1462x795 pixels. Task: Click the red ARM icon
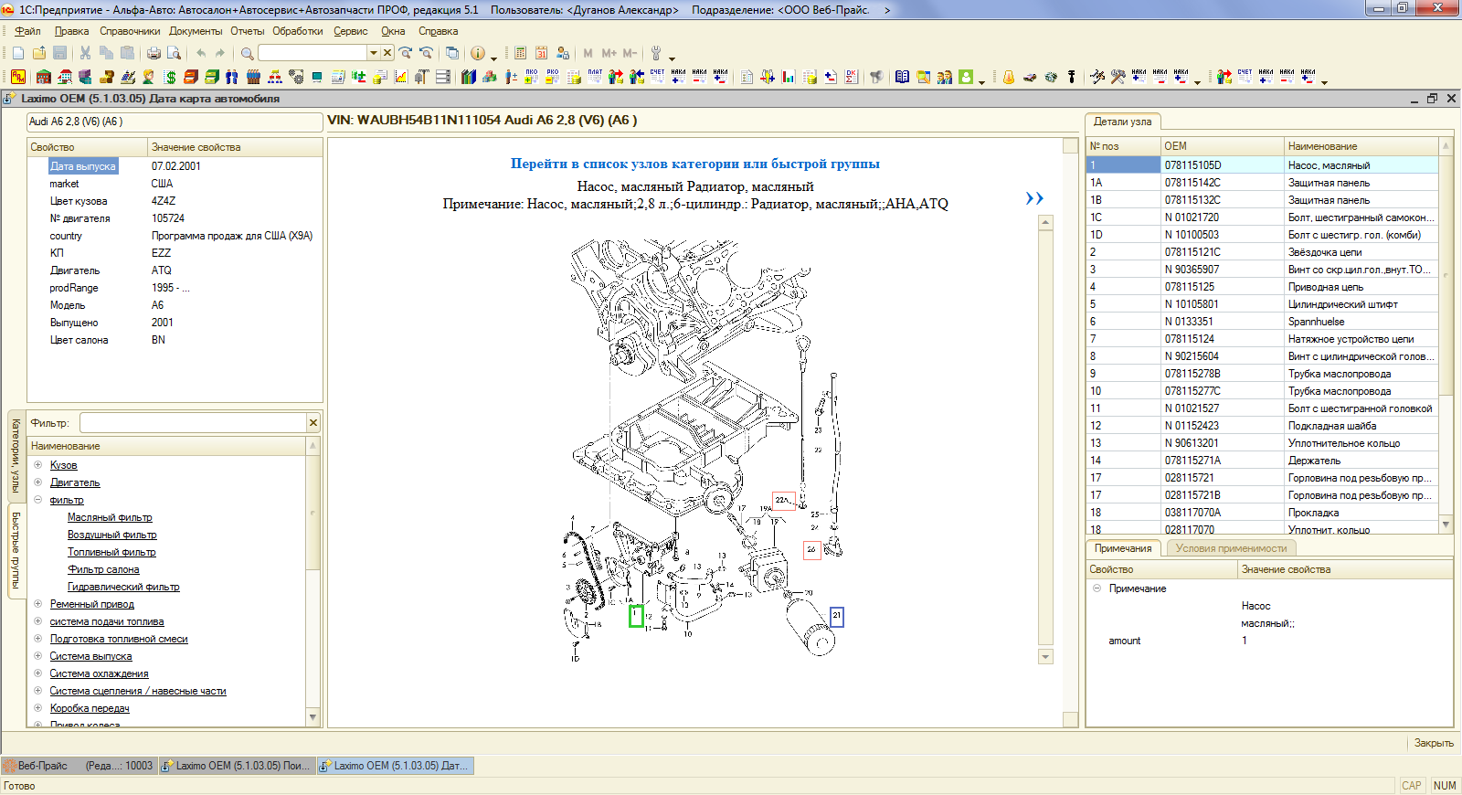18,77
